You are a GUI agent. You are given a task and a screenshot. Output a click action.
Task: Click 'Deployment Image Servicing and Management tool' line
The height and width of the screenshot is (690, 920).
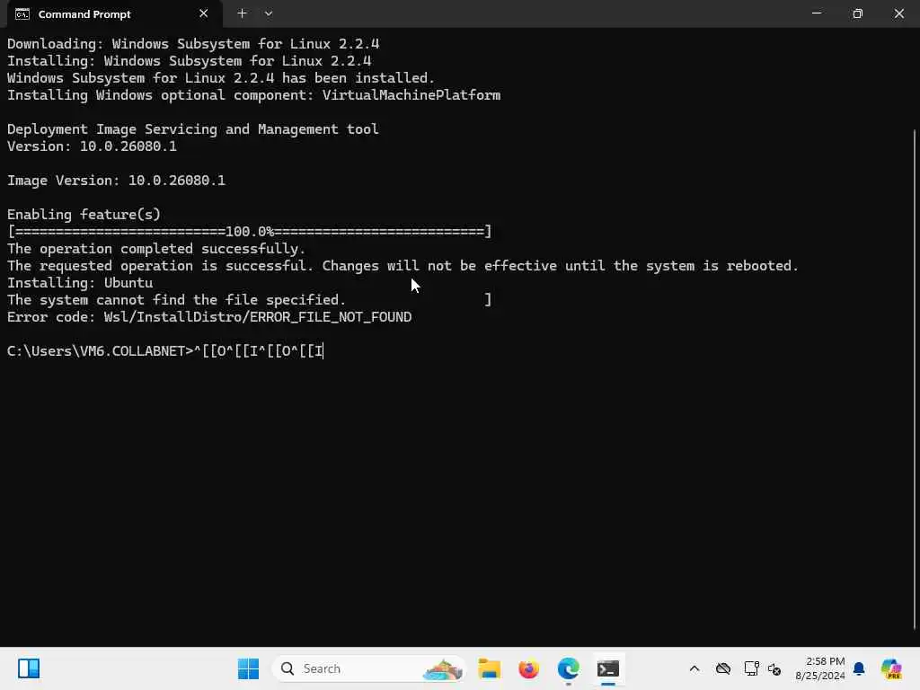(193, 129)
